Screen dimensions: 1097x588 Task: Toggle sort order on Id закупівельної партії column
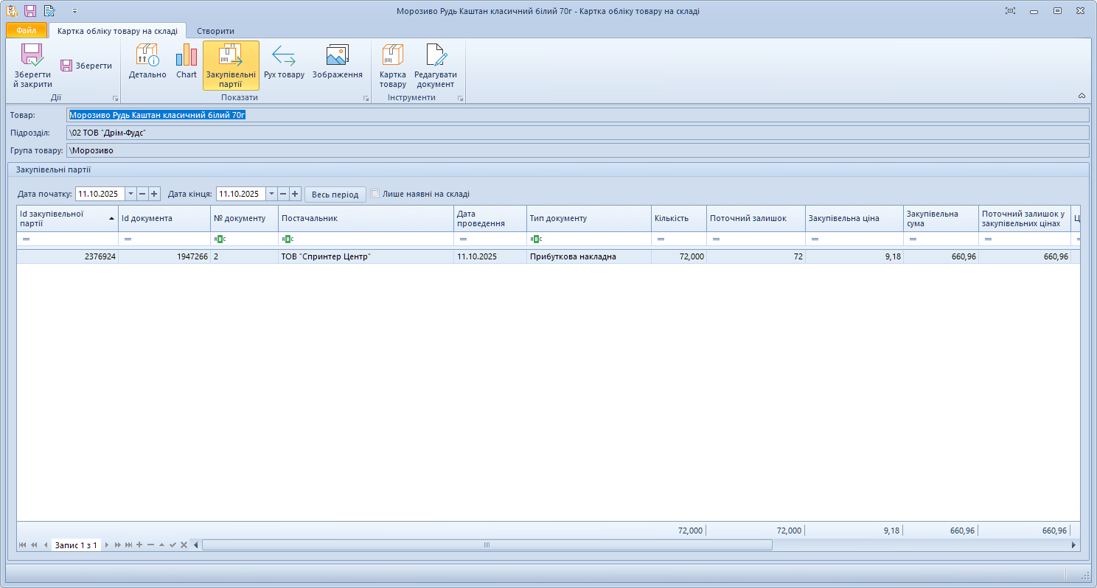click(67, 218)
